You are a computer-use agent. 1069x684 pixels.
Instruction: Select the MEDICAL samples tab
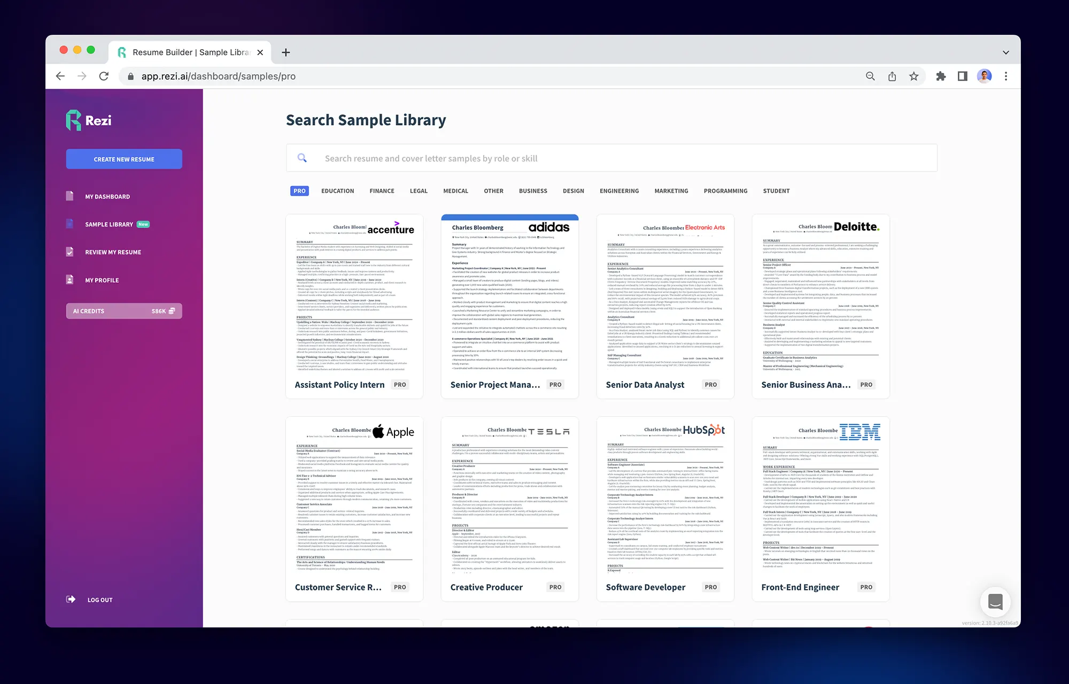(455, 191)
